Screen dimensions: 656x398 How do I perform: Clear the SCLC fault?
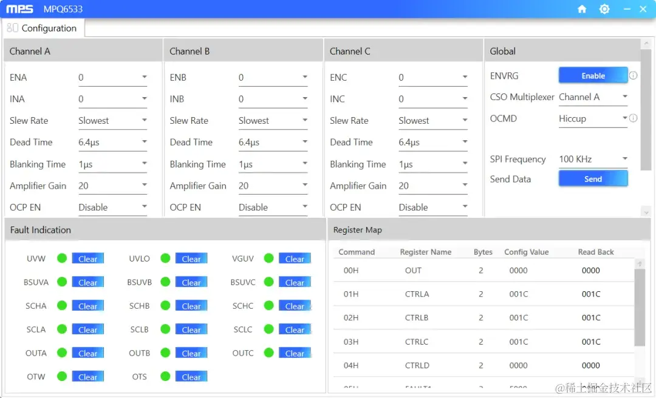(295, 329)
